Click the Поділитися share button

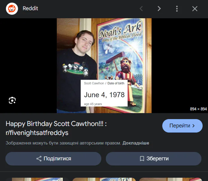[53, 159]
